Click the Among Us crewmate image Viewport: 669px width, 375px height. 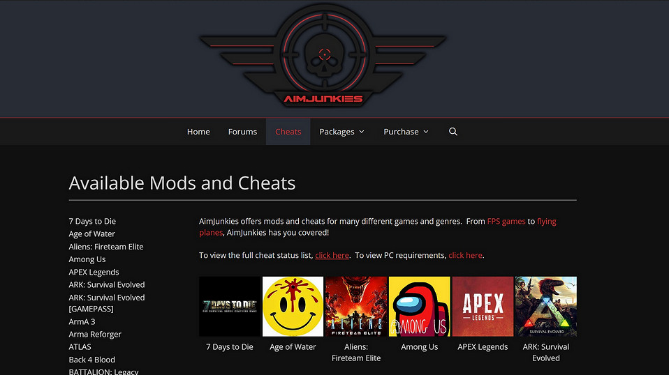tap(420, 307)
